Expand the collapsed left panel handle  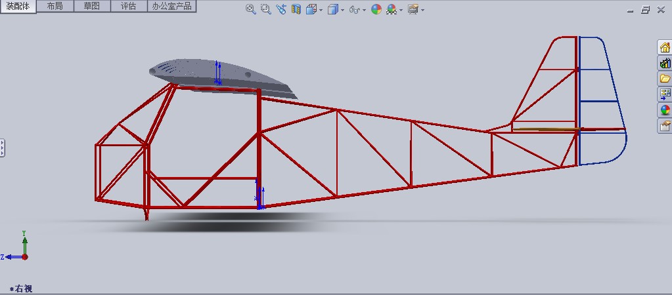(x=2, y=147)
